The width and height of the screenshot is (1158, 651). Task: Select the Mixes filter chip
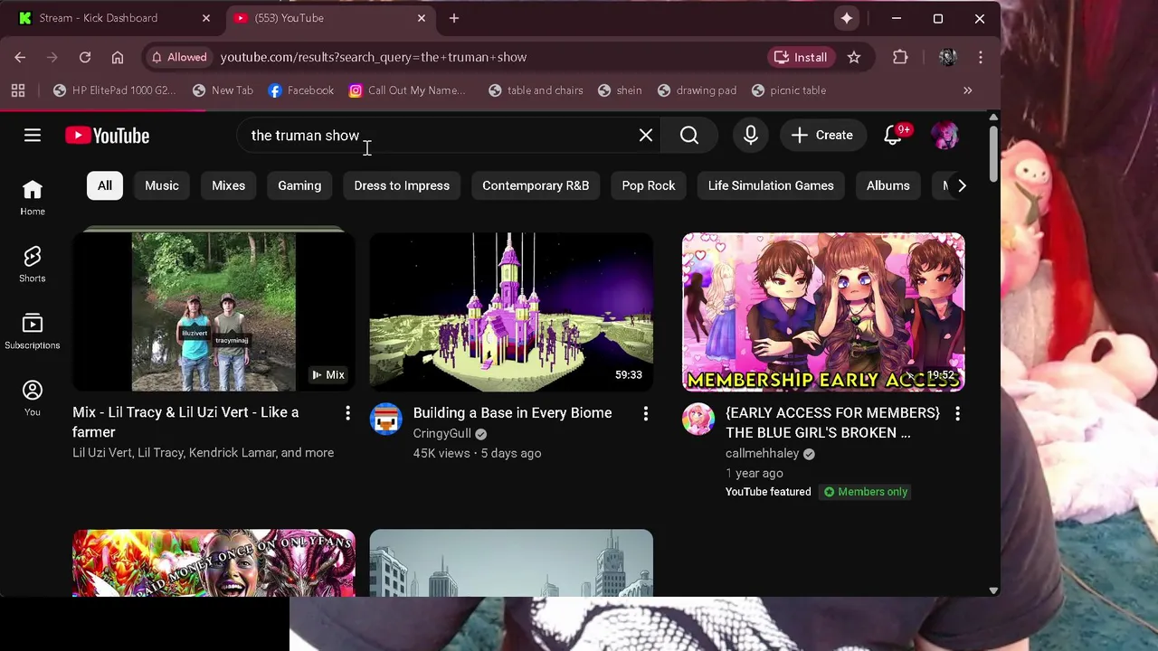228,185
